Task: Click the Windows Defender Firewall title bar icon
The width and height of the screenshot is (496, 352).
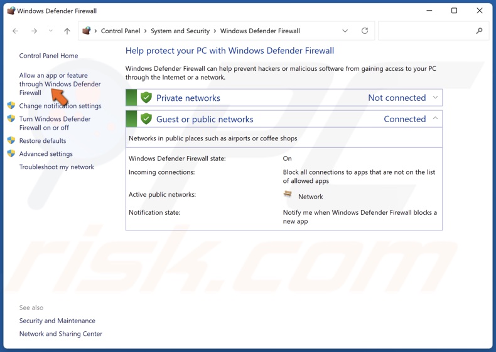Action: pyautogui.click(x=11, y=11)
